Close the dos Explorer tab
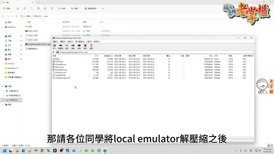This screenshot has width=274, height=154. pyautogui.click(x=33, y=2)
